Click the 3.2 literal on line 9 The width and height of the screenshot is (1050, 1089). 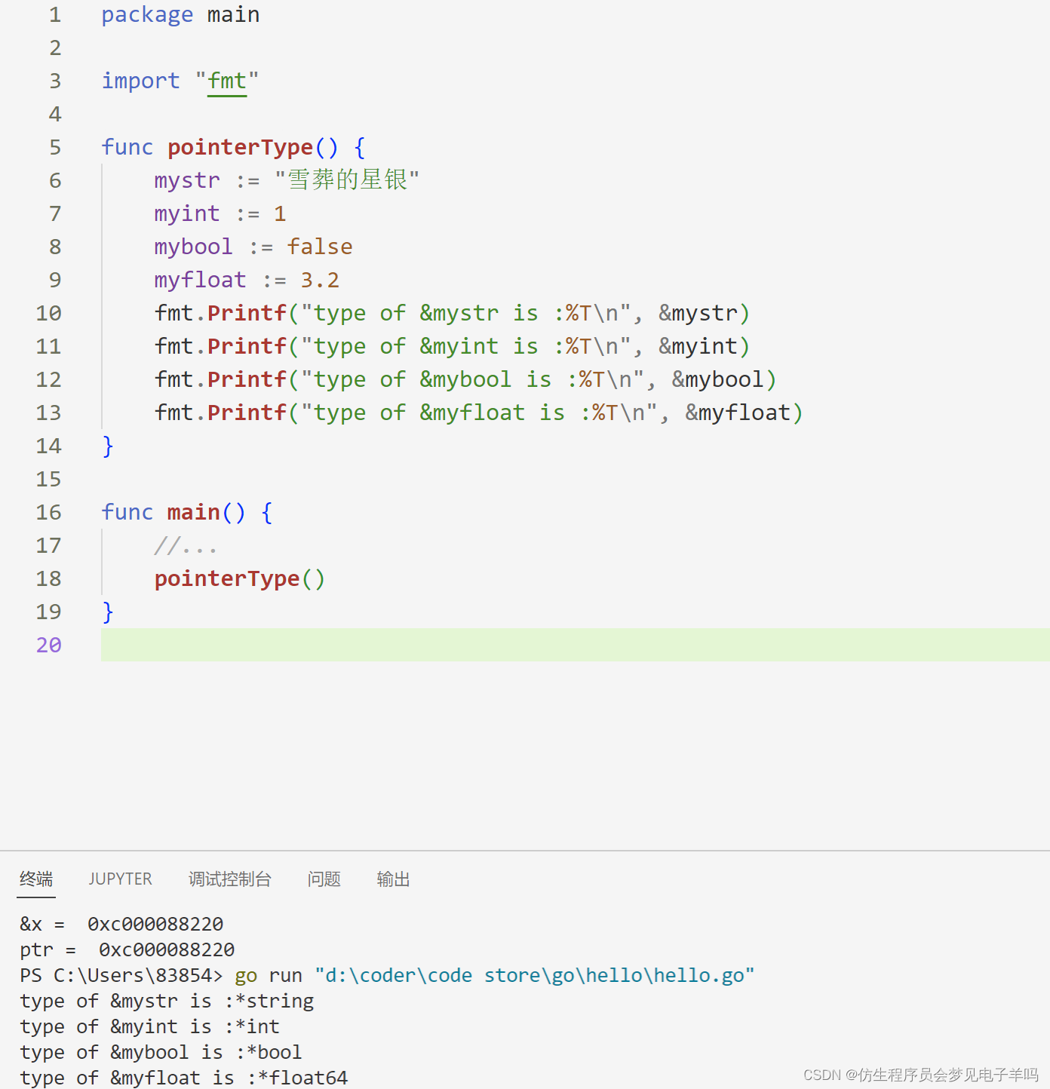click(320, 280)
